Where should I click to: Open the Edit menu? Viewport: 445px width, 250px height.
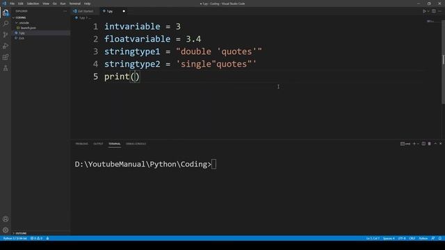(21, 3)
